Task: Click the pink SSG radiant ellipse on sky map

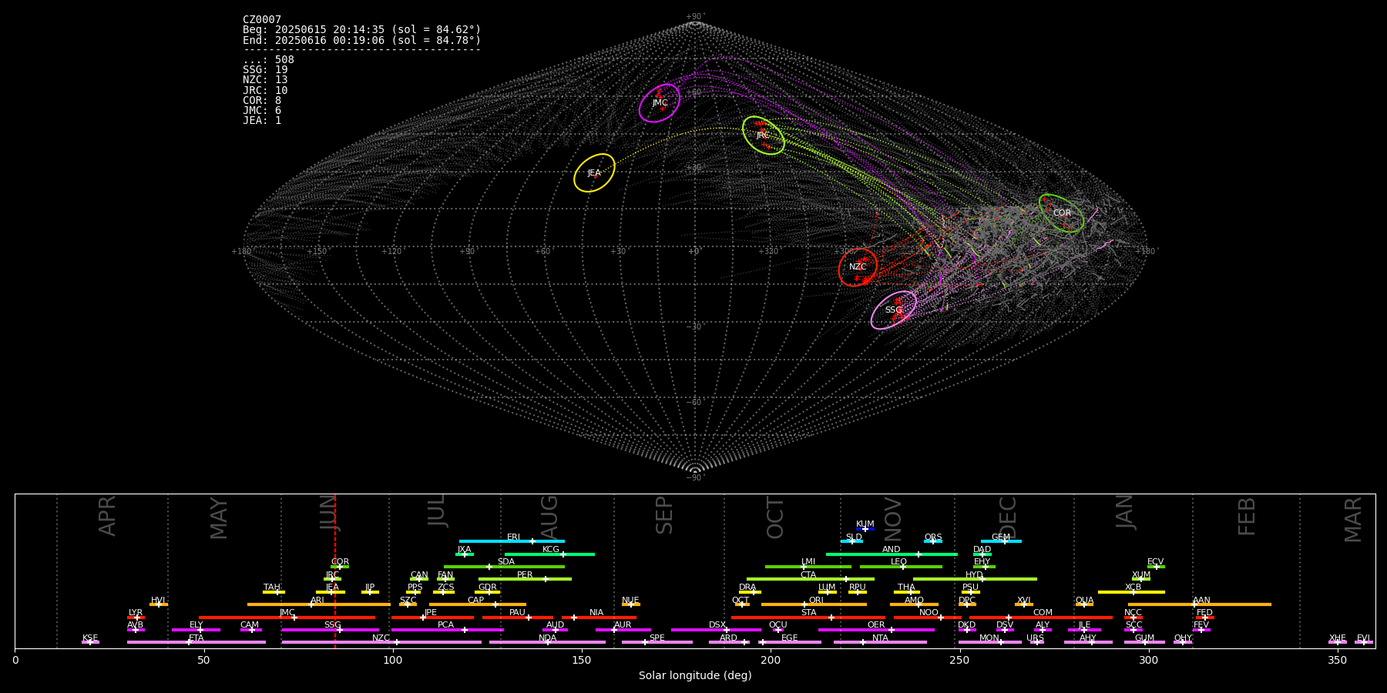Action: [x=894, y=310]
